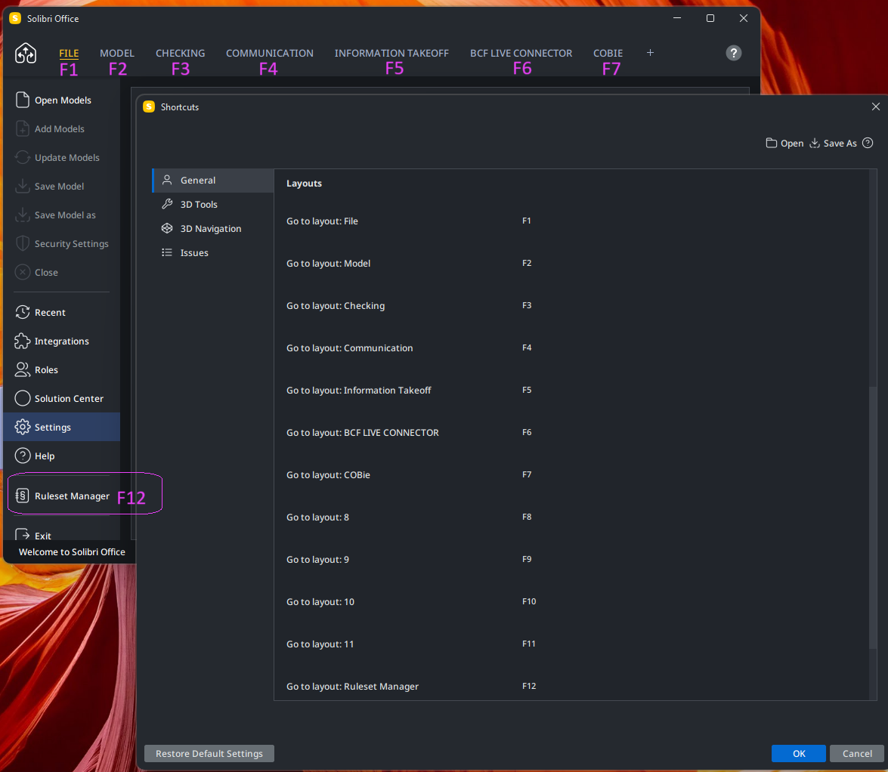Select 'Go to layout: COBie' row label
The image size is (888, 772).
tap(328, 475)
